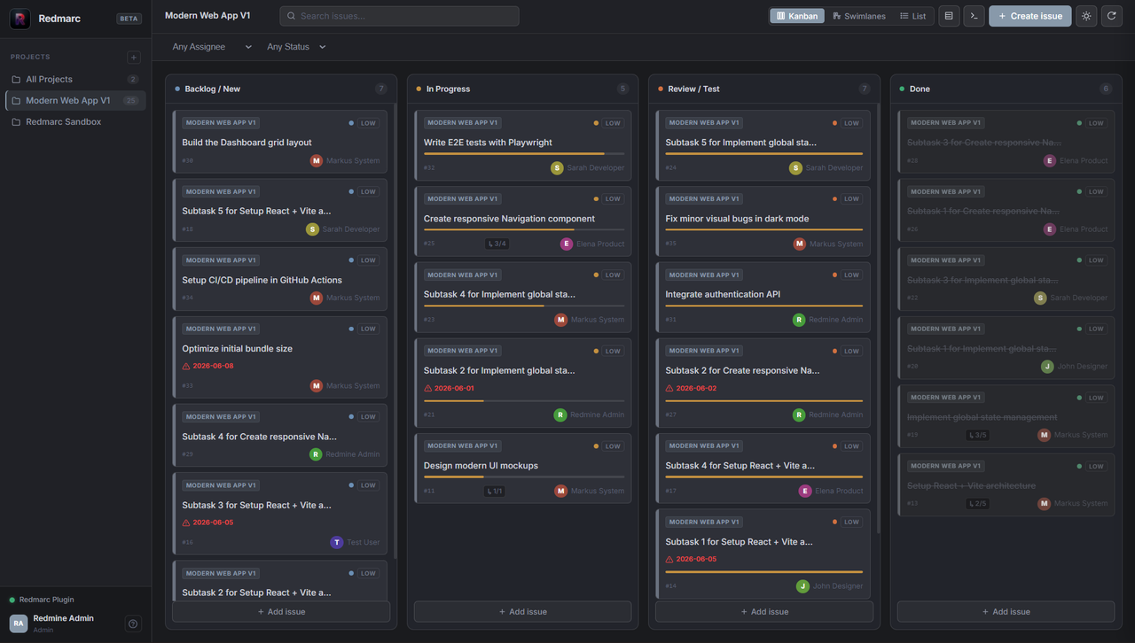
Task: Open the compact card layout icon
Action: [949, 16]
